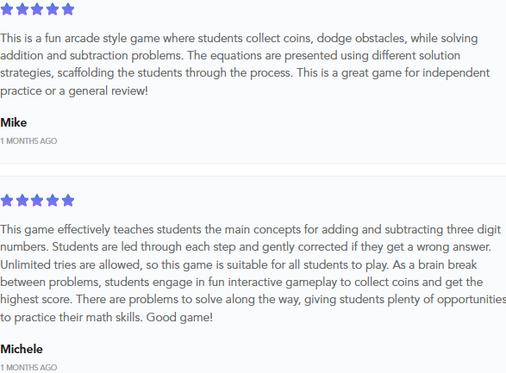The height and width of the screenshot is (373, 506).
Task: Click the 'Good game!' closing sentence
Action: [179, 317]
